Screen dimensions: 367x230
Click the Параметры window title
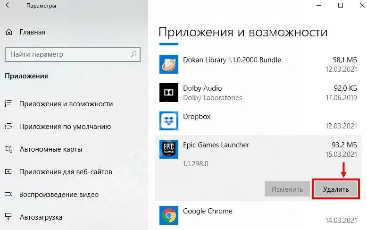(41, 6)
